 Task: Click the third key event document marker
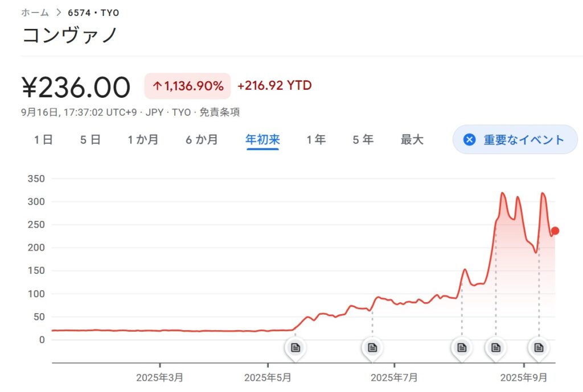coord(462,347)
